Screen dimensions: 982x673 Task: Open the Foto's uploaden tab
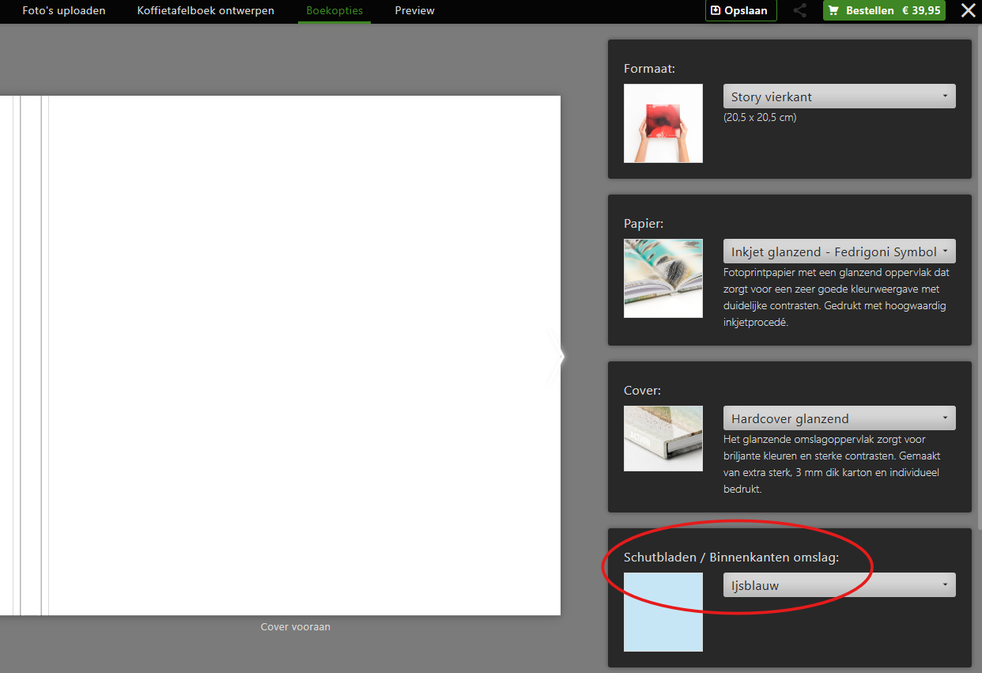click(64, 11)
